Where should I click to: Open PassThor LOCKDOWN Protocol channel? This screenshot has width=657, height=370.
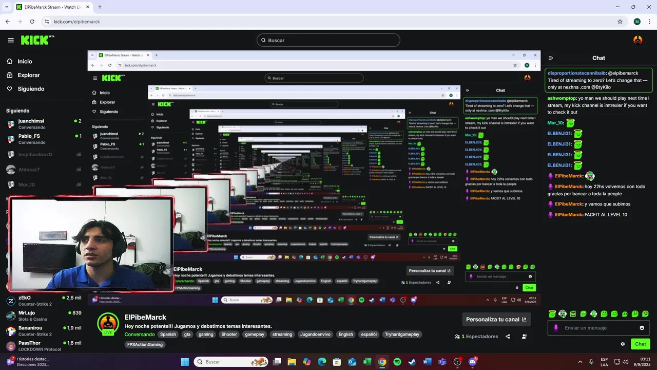[x=43, y=346]
